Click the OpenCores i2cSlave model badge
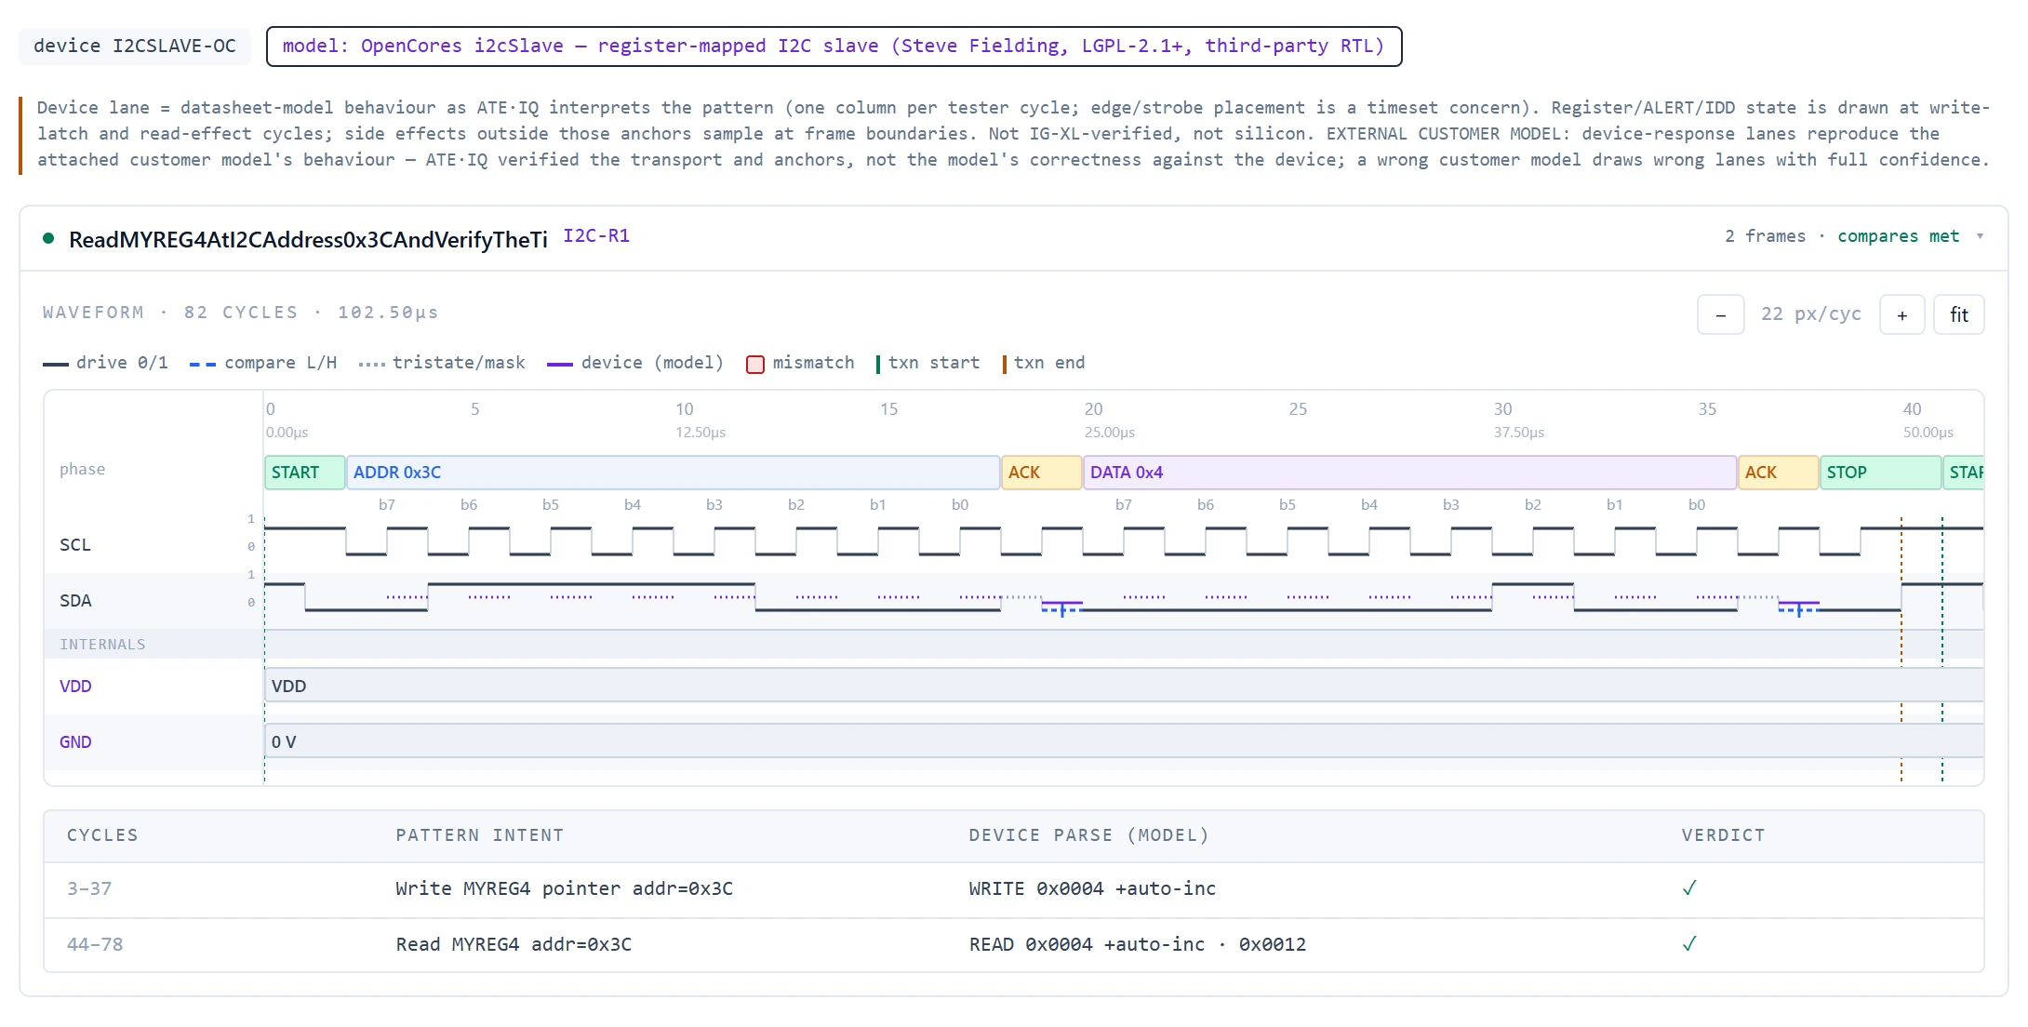This screenshot has width=2028, height=1027. 834,46
